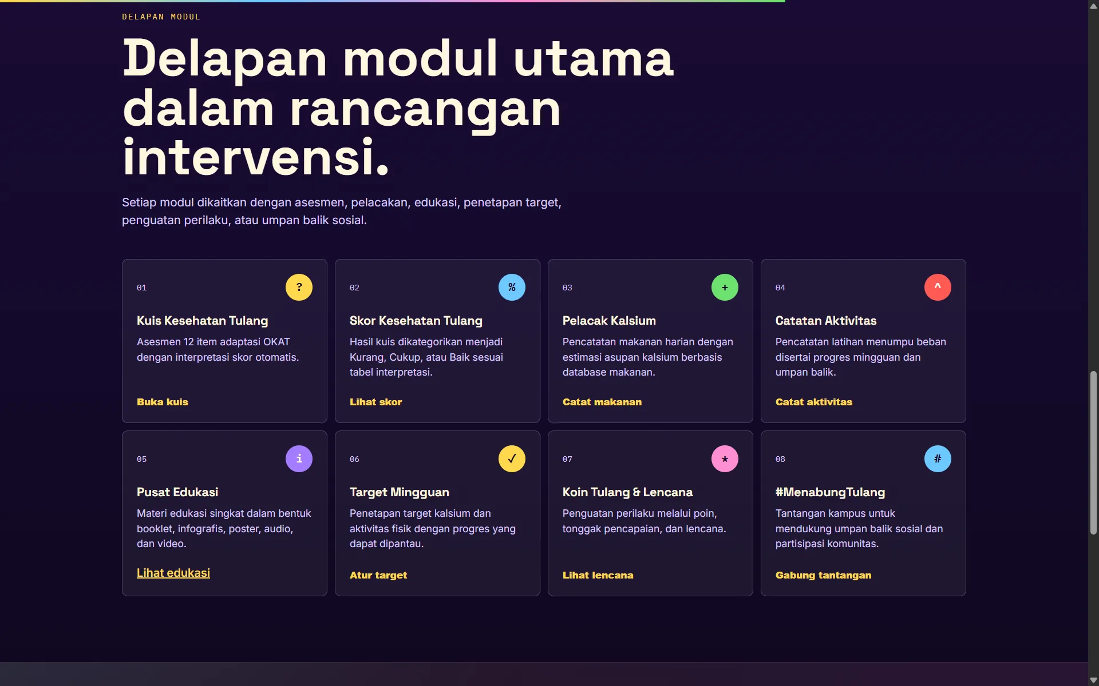
Task: Click the yellow checkmark icon on Target Mingguan
Action: point(512,458)
